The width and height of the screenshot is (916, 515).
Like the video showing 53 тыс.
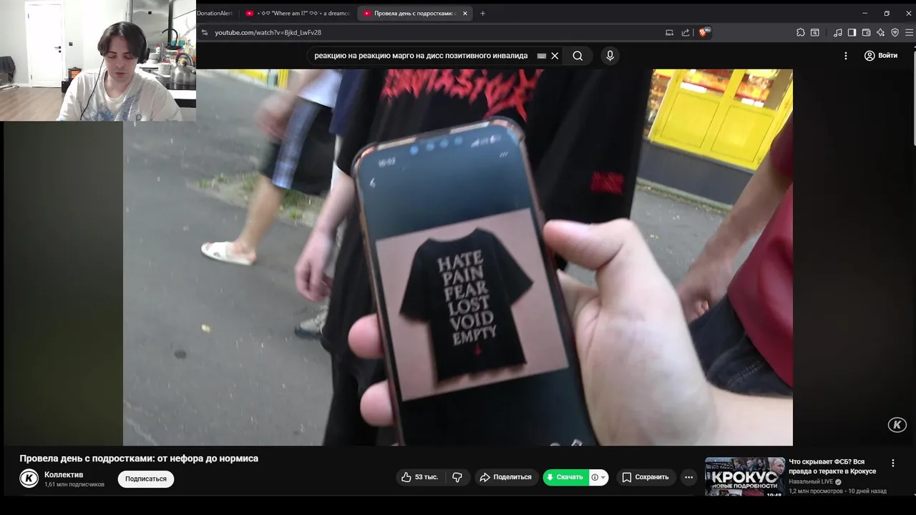(x=420, y=477)
